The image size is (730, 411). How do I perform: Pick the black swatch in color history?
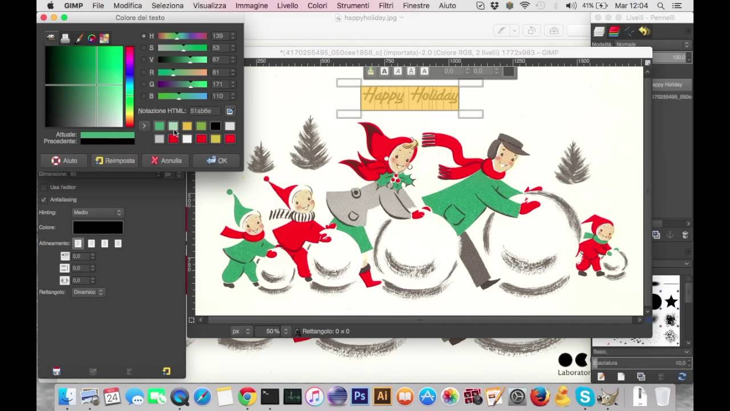pos(215,126)
